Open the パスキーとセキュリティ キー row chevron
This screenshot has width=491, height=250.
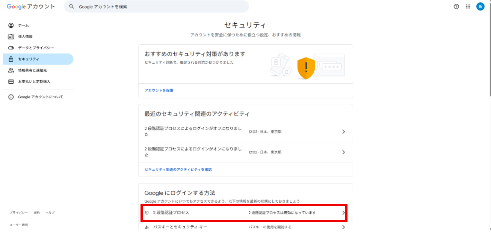coord(343,227)
